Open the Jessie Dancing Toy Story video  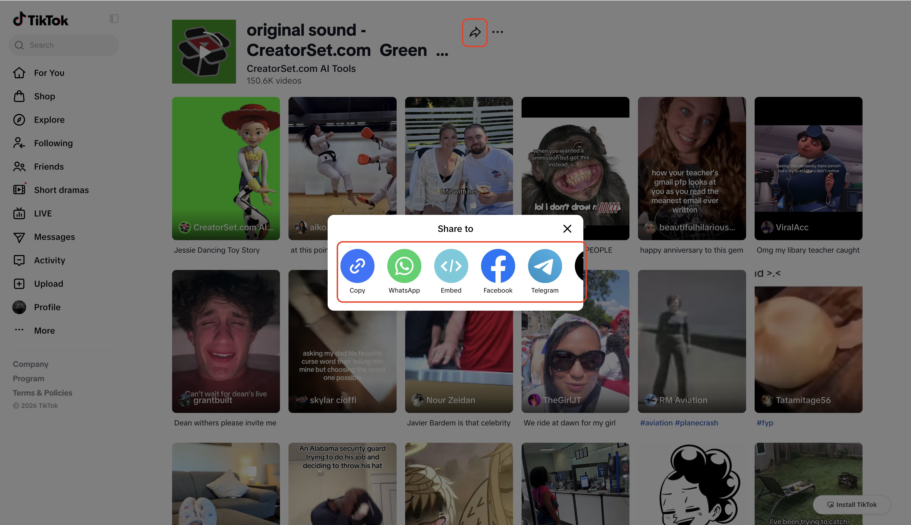click(226, 169)
